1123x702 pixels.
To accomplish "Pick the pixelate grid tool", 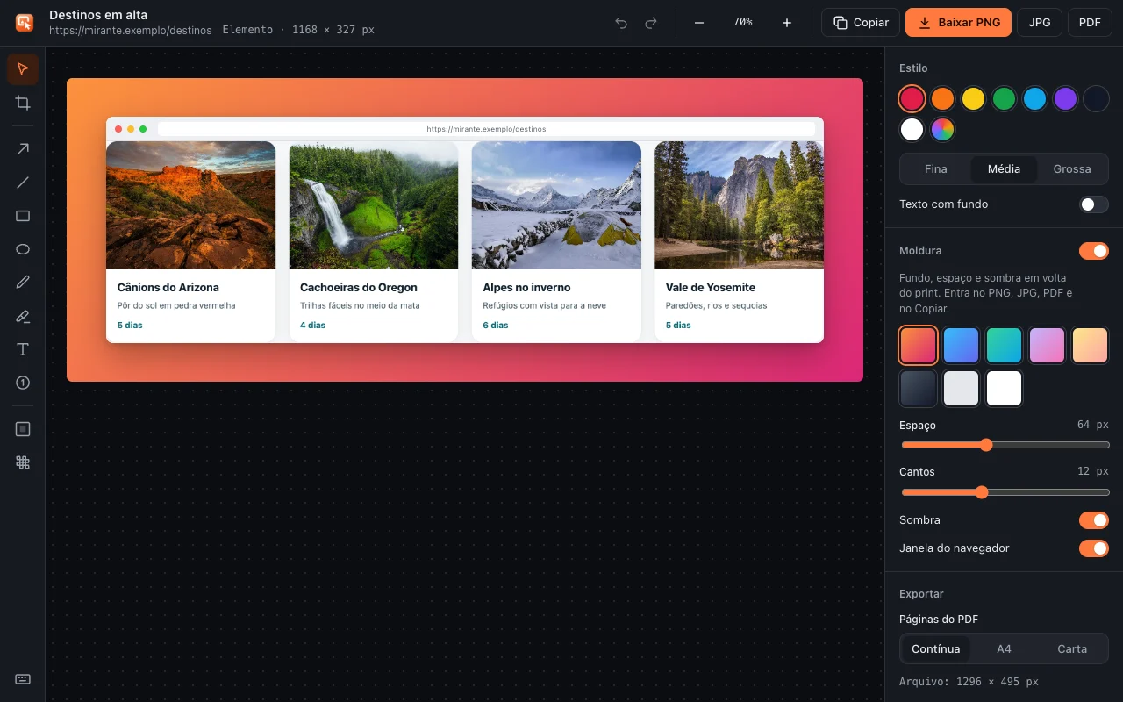I will [23, 462].
